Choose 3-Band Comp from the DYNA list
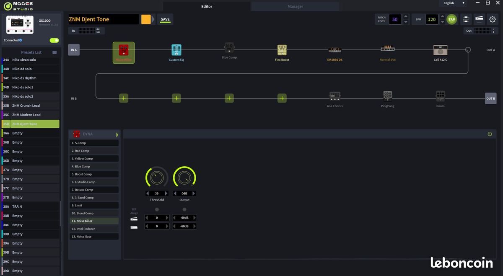This screenshot has width=503, height=276. [x=94, y=198]
